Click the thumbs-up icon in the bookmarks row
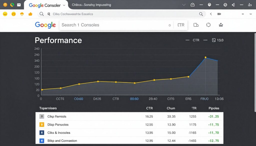 30,14
